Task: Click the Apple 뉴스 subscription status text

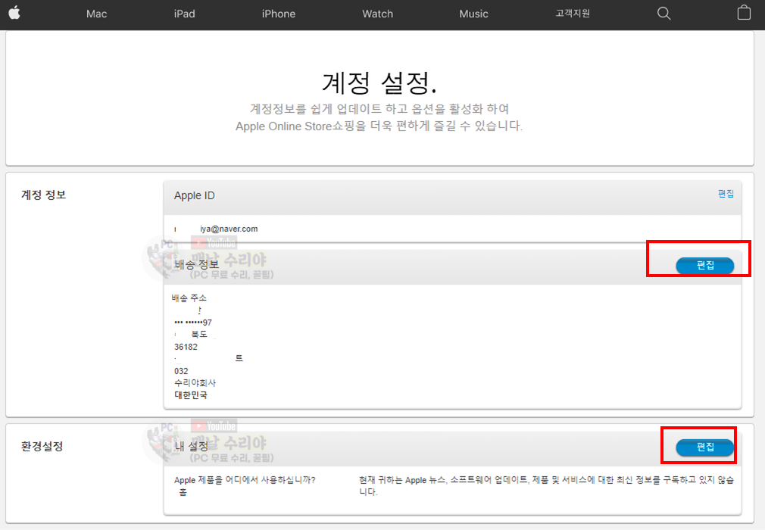Action: (x=546, y=485)
